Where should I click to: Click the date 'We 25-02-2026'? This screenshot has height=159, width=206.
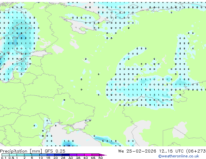(137, 151)
